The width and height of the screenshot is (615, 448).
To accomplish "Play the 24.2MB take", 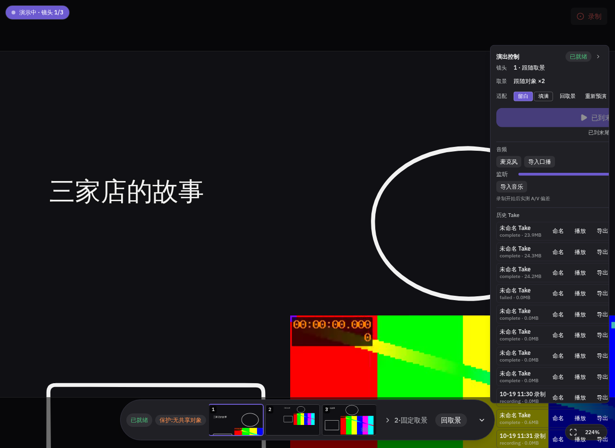I will (x=580, y=273).
